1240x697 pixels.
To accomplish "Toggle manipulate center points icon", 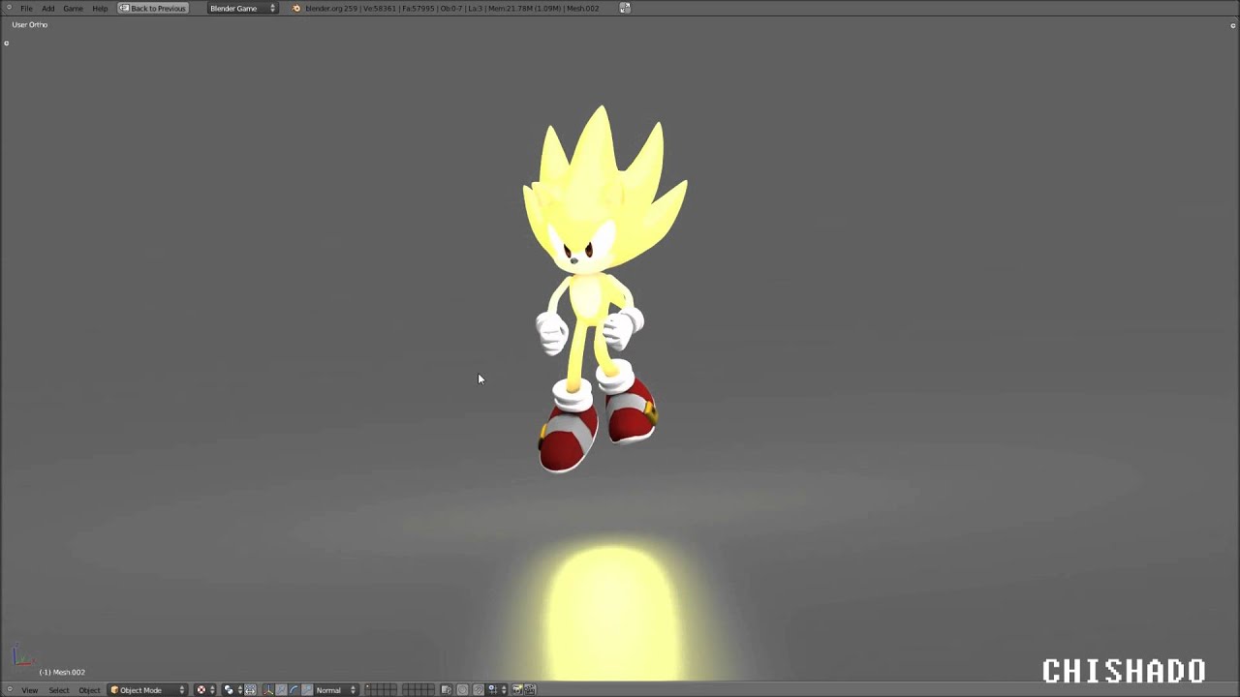I will click(250, 690).
